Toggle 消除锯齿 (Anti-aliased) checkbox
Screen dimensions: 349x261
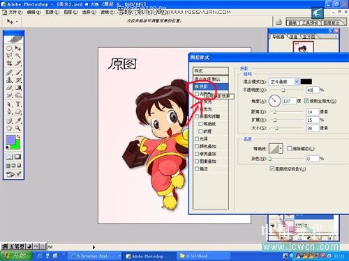[x=289, y=148]
